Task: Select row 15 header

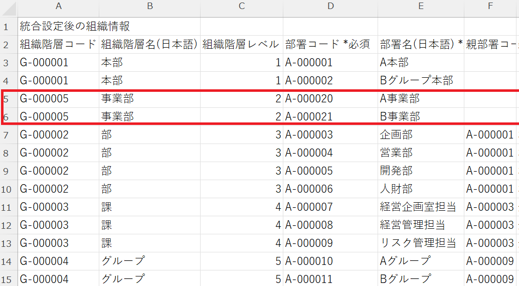Action: (x=9, y=279)
